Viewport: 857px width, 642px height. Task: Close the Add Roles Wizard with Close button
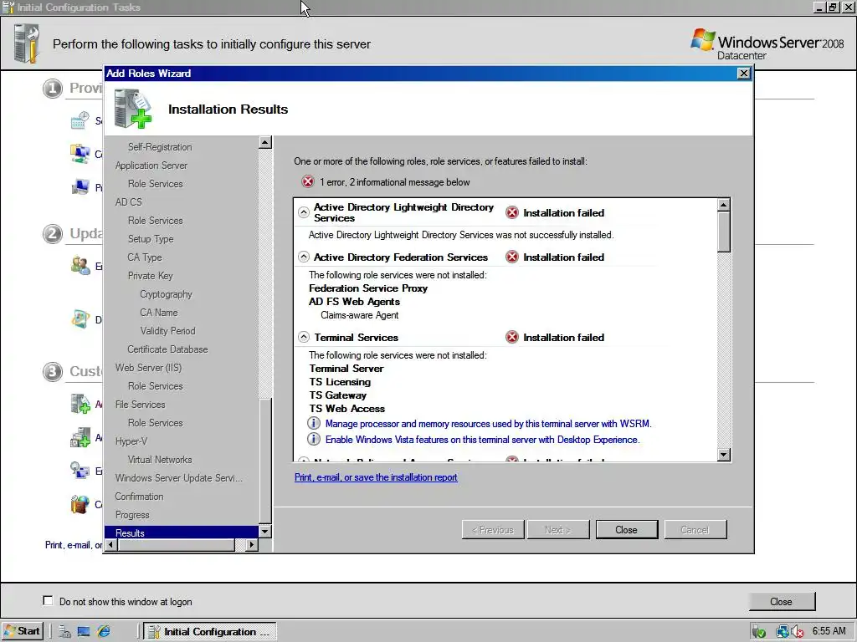[626, 529]
